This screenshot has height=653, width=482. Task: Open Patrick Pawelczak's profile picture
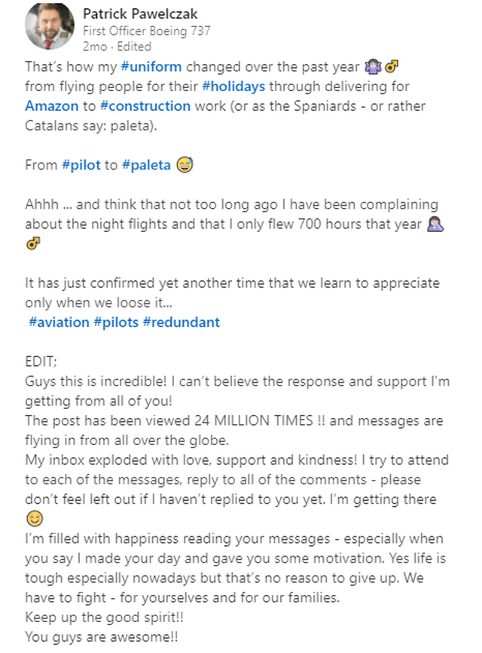point(50,26)
